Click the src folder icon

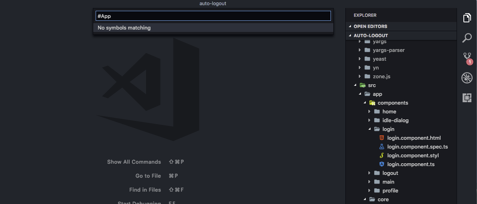tap(362, 85)
